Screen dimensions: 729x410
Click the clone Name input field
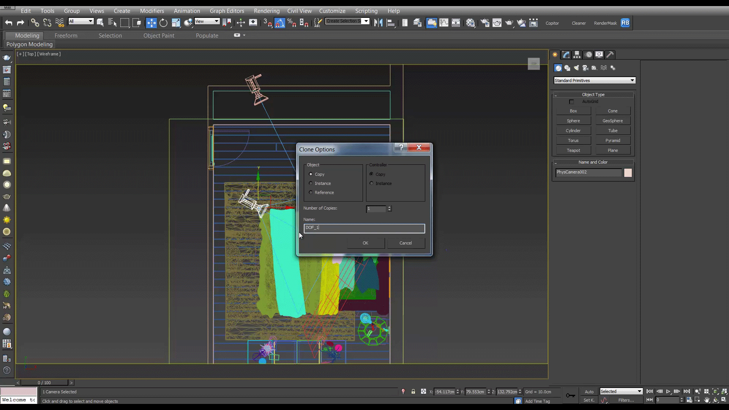tap(364, 228)
